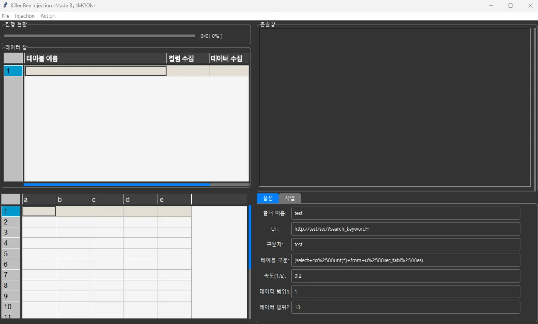The image size is (538, 324).
Task: Click the 폴더 이름 input field
Action: coord(406,213)
